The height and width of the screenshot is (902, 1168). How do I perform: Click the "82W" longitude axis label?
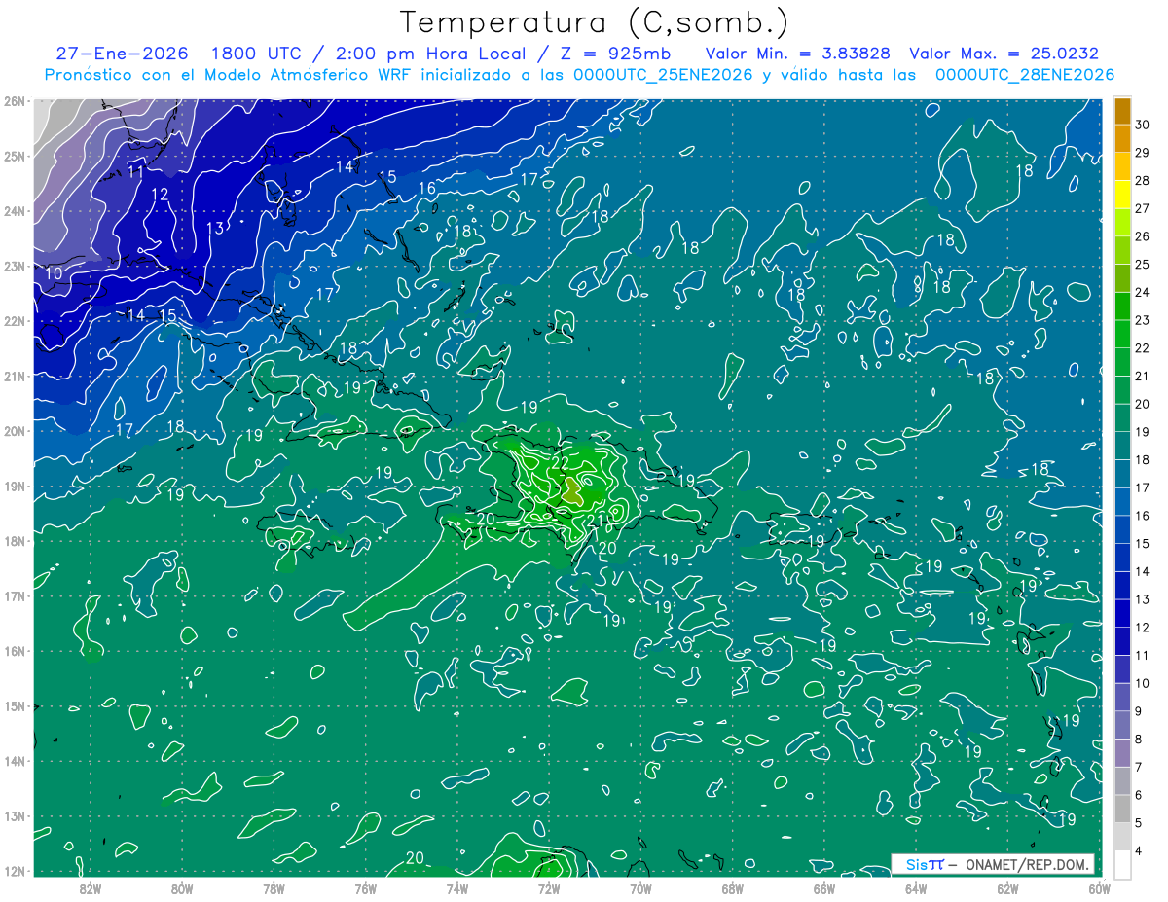click(91, 887)
